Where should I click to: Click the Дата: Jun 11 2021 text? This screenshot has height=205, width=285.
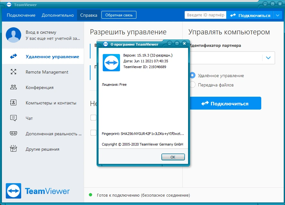click(146, 61)
